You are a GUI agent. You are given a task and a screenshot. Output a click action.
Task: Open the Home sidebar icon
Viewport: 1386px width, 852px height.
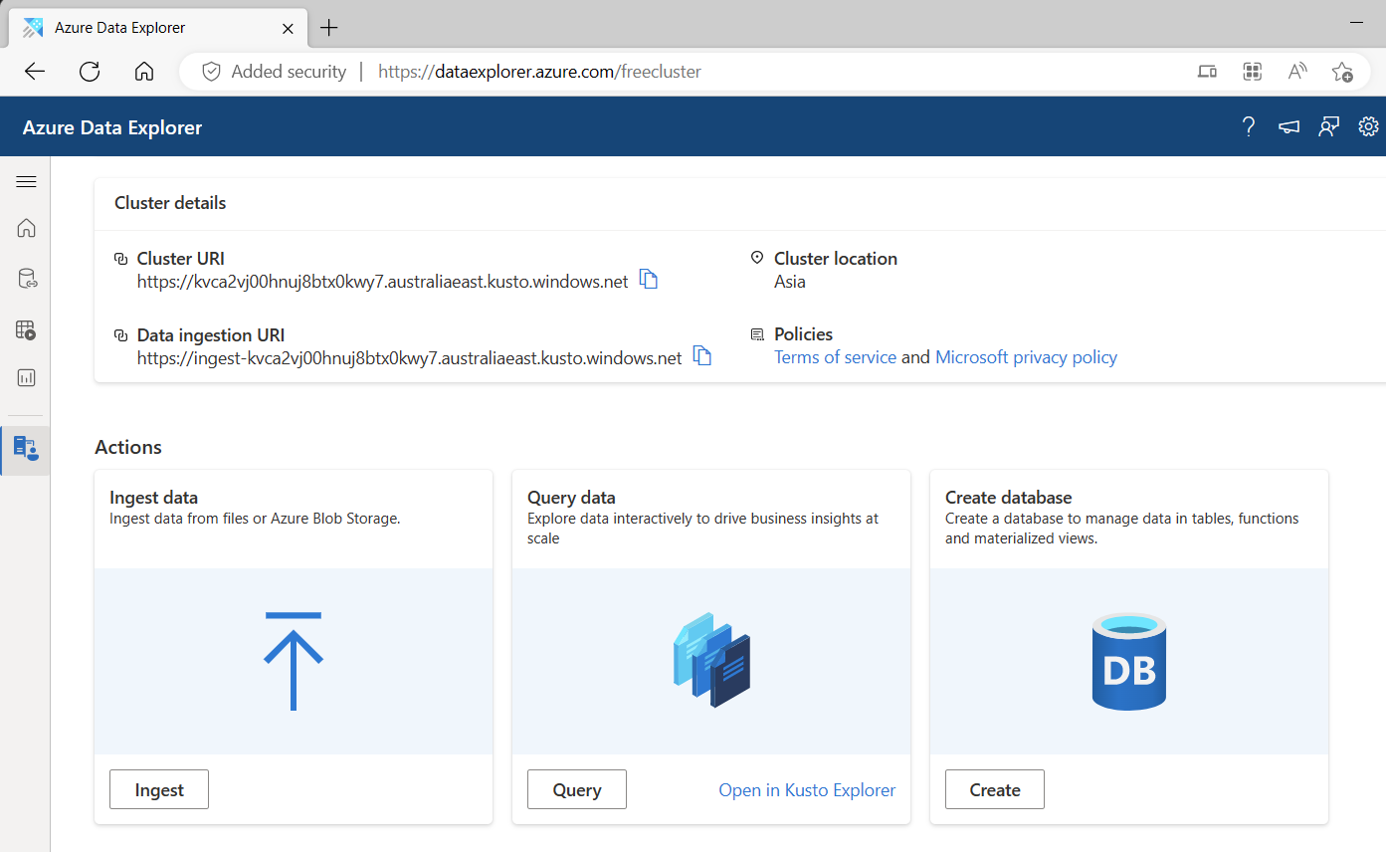coord(26,228)
